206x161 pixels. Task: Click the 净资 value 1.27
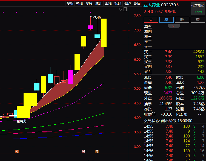(168, 109)
